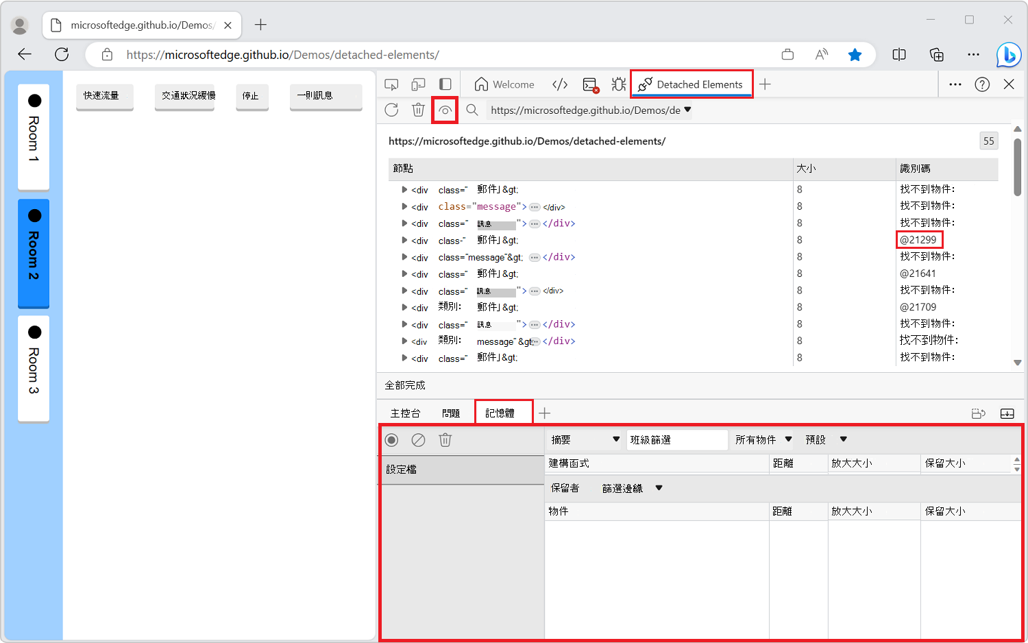Open the app-available icon in the address bar

(787, 54)
